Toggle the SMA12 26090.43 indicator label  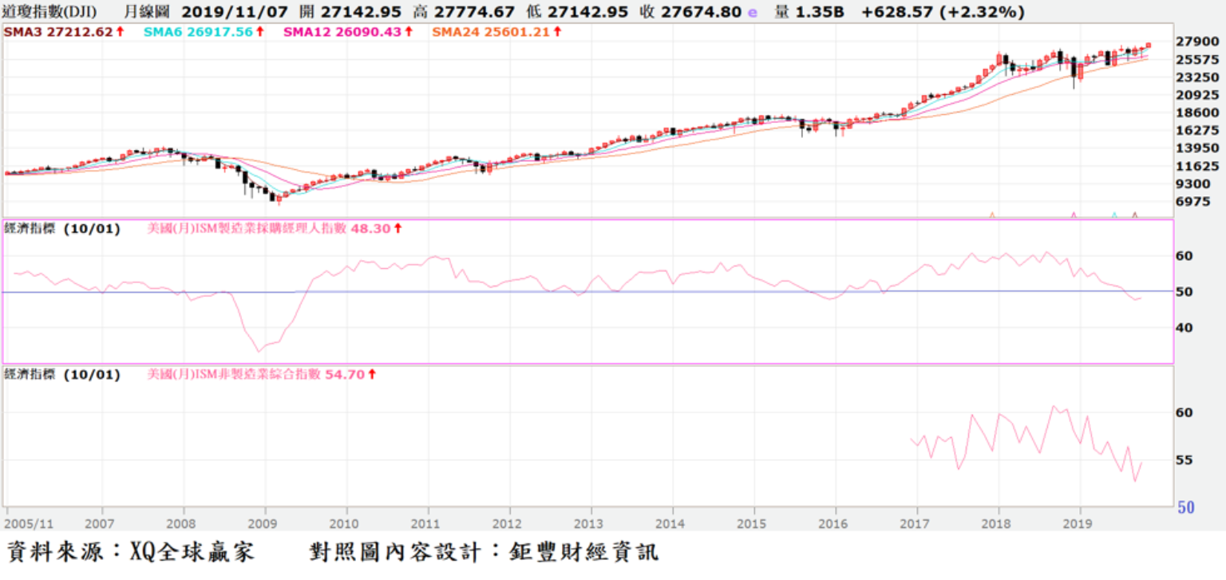[x=340, y=32]
